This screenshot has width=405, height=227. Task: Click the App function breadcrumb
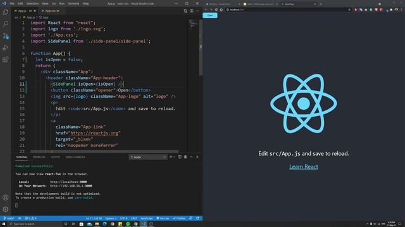coord(44,18)
